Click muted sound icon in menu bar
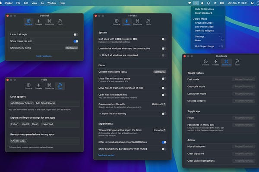This screenshot has width=259, height=172. (215, 3)
